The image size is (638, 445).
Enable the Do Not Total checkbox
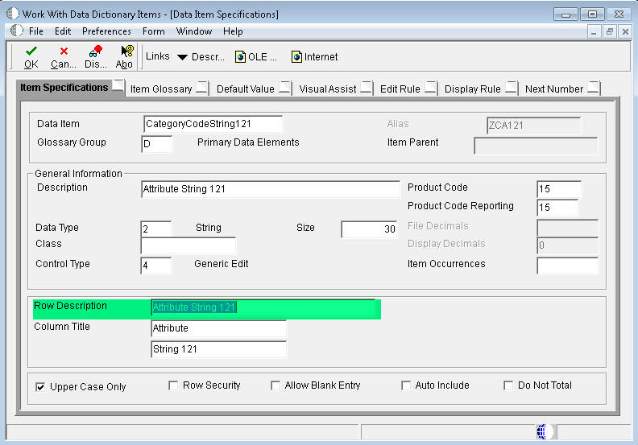pos(508,385)
